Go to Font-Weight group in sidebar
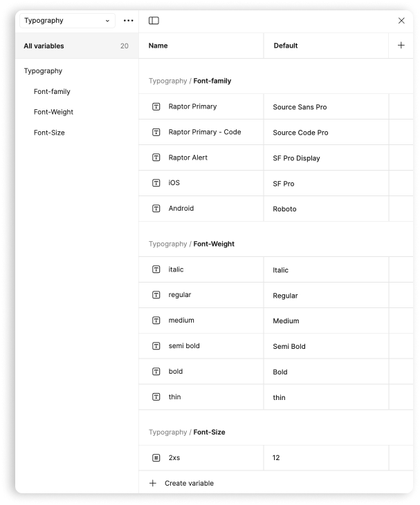The height and width of the screenshot is (505, 420). 53,112
